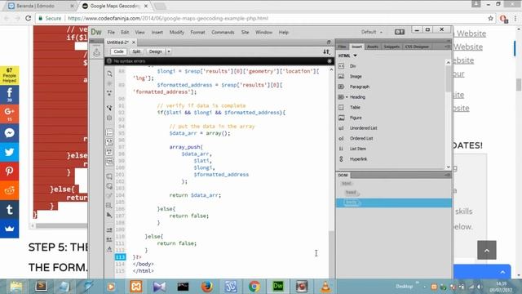The width and height of the screenshot is (522, 294).
Task: Insert a List Item
Action: point(357,149)
